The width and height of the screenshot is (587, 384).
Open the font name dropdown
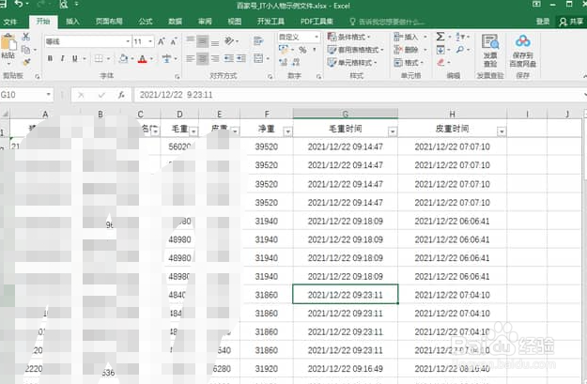click(128, 41)
